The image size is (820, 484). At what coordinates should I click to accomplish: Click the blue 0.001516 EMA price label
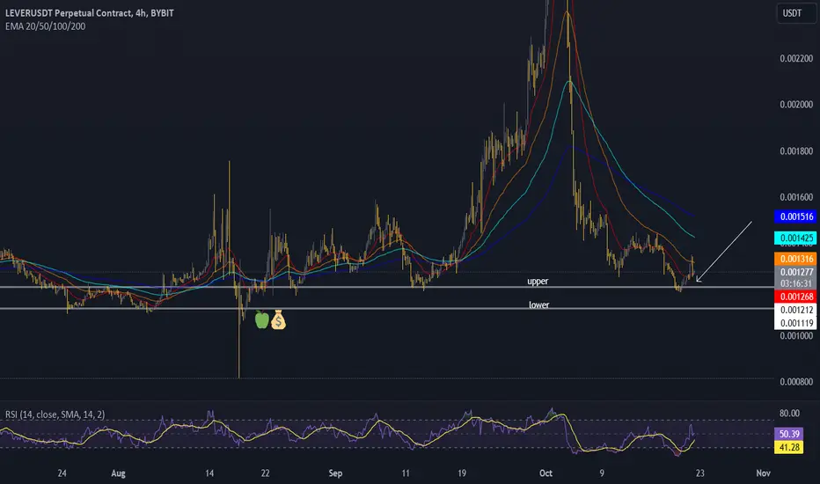tap(796, 216)
